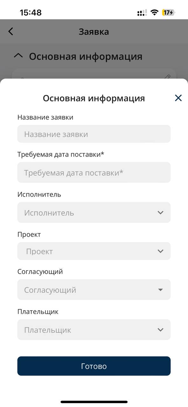Tap the cellular signal icon
The height and width of the screenshot is (407, 188).
[141, 12]
